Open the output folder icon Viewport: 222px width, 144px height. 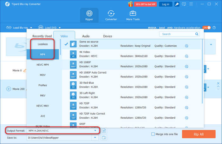pos(104,137)
